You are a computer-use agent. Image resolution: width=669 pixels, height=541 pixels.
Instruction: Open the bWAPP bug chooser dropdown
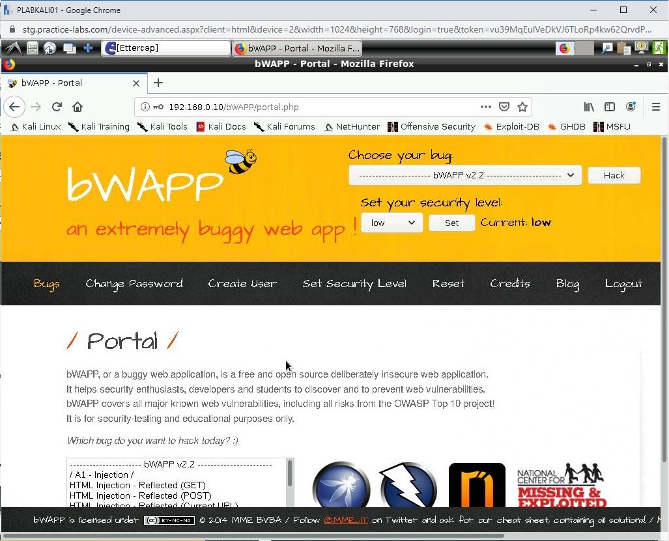coord(464,174)
